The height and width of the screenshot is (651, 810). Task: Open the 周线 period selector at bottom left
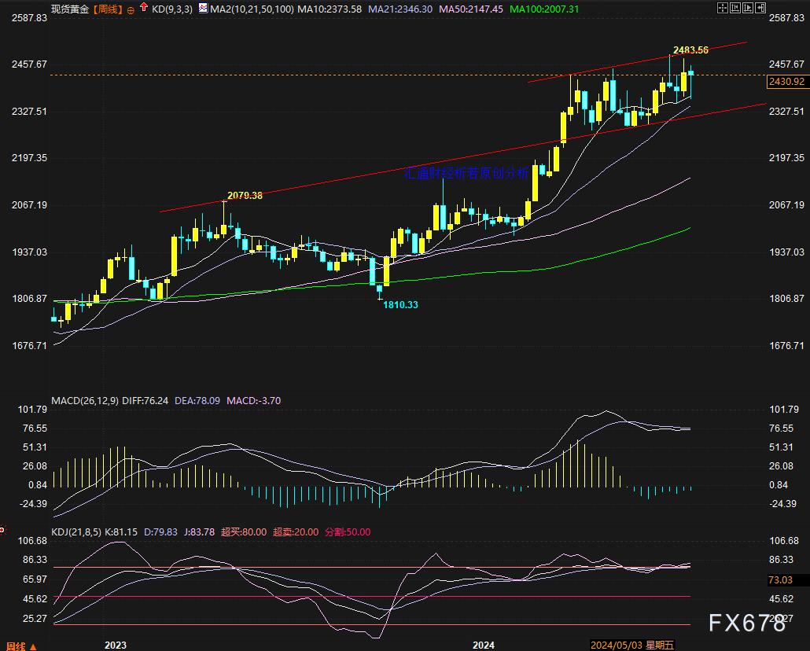click(x=17, y=645)
